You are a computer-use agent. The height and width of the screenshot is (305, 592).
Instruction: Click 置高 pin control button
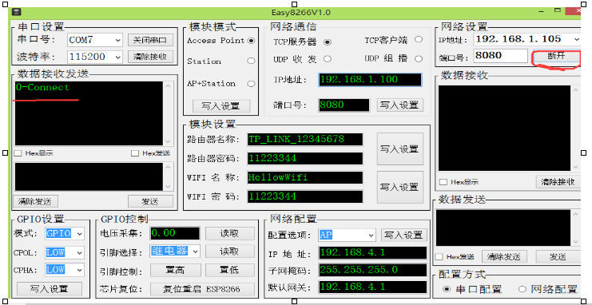tap(176, 271)
